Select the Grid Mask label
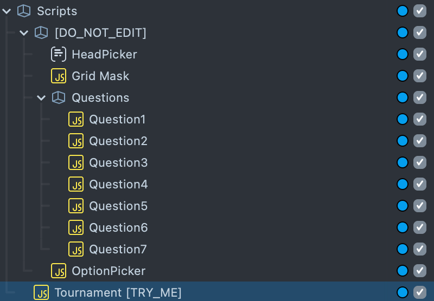The image size is (434, 301). (x=100, y=76)
